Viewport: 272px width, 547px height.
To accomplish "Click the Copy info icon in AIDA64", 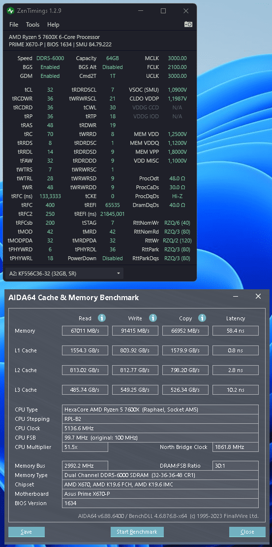I will (x=202, y=318).
